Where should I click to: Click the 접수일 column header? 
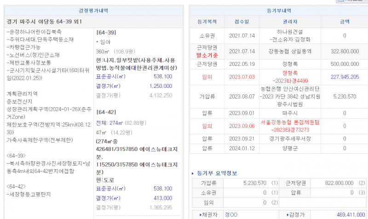(242, 22)
